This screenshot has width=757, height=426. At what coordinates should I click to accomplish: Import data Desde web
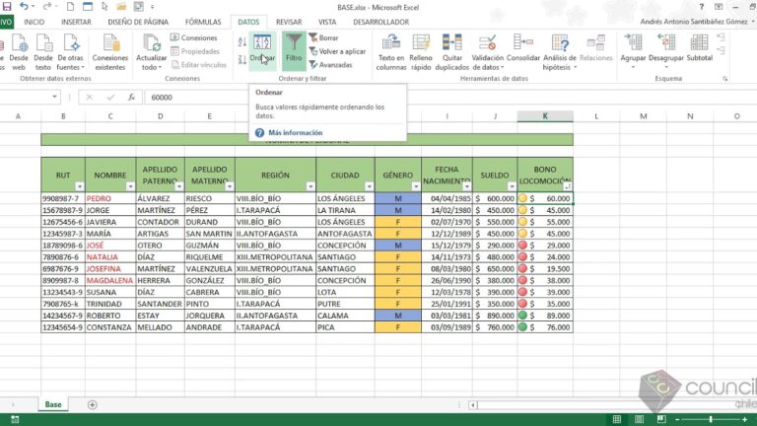coord(19,52)
